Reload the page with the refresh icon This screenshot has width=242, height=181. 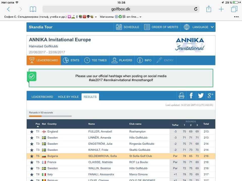[x=196, y=9]
